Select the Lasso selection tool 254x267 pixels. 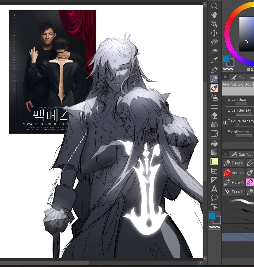tap(214, 42)
